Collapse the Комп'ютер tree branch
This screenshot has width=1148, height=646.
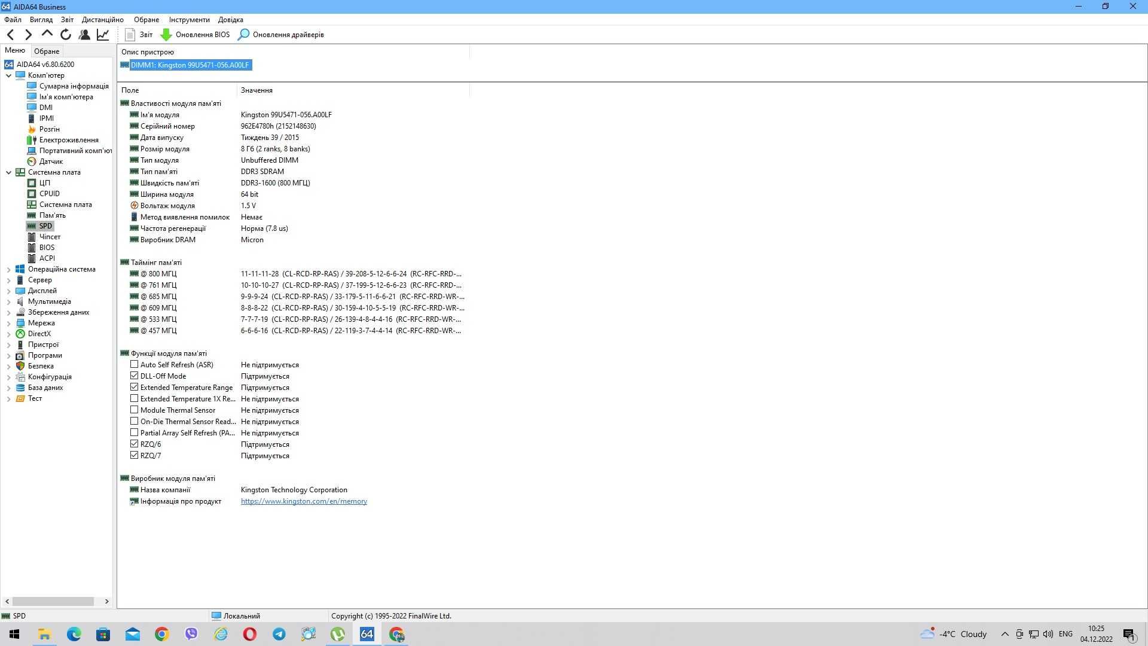[9, 75]
